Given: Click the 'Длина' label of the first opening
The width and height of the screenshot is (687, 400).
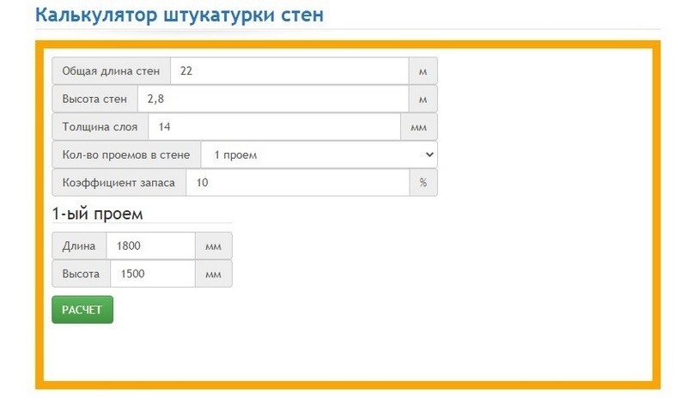Looking at the screenshot, I should (x=79, y=245).
